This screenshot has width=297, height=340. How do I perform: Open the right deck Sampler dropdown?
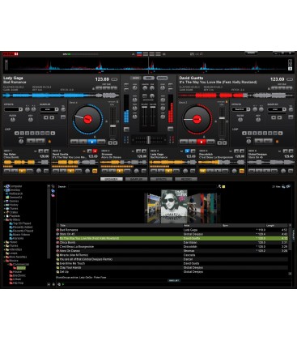(277, 109)
